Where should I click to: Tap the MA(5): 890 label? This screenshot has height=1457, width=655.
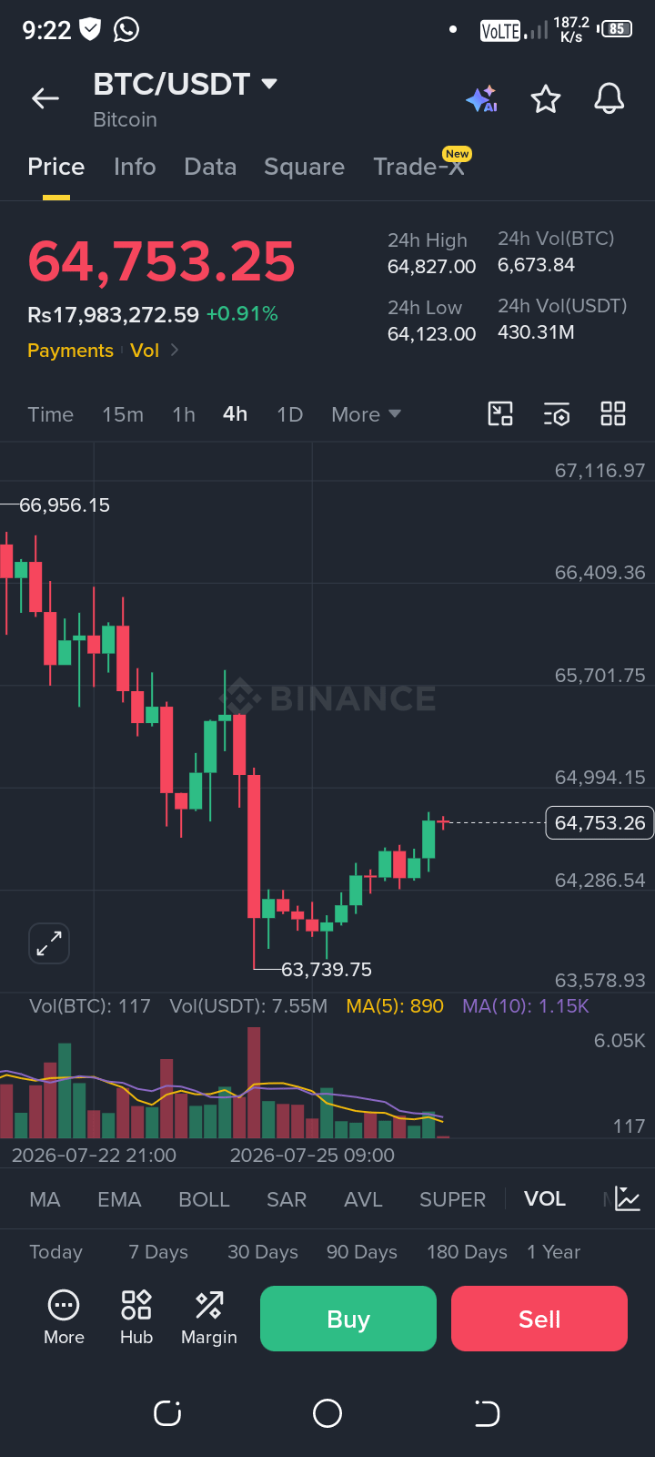coord(395,1006)
